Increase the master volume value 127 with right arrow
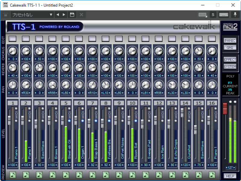Screen dimensions: 241x181 234,167
